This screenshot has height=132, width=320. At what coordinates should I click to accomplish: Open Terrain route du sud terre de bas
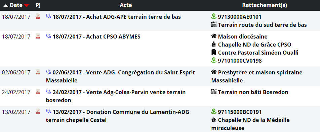click(x=262, y=25)
